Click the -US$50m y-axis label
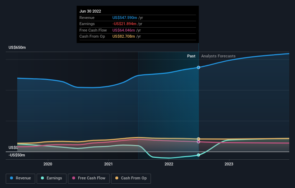This screenshot has width=295, height=188. coord(17,155)
